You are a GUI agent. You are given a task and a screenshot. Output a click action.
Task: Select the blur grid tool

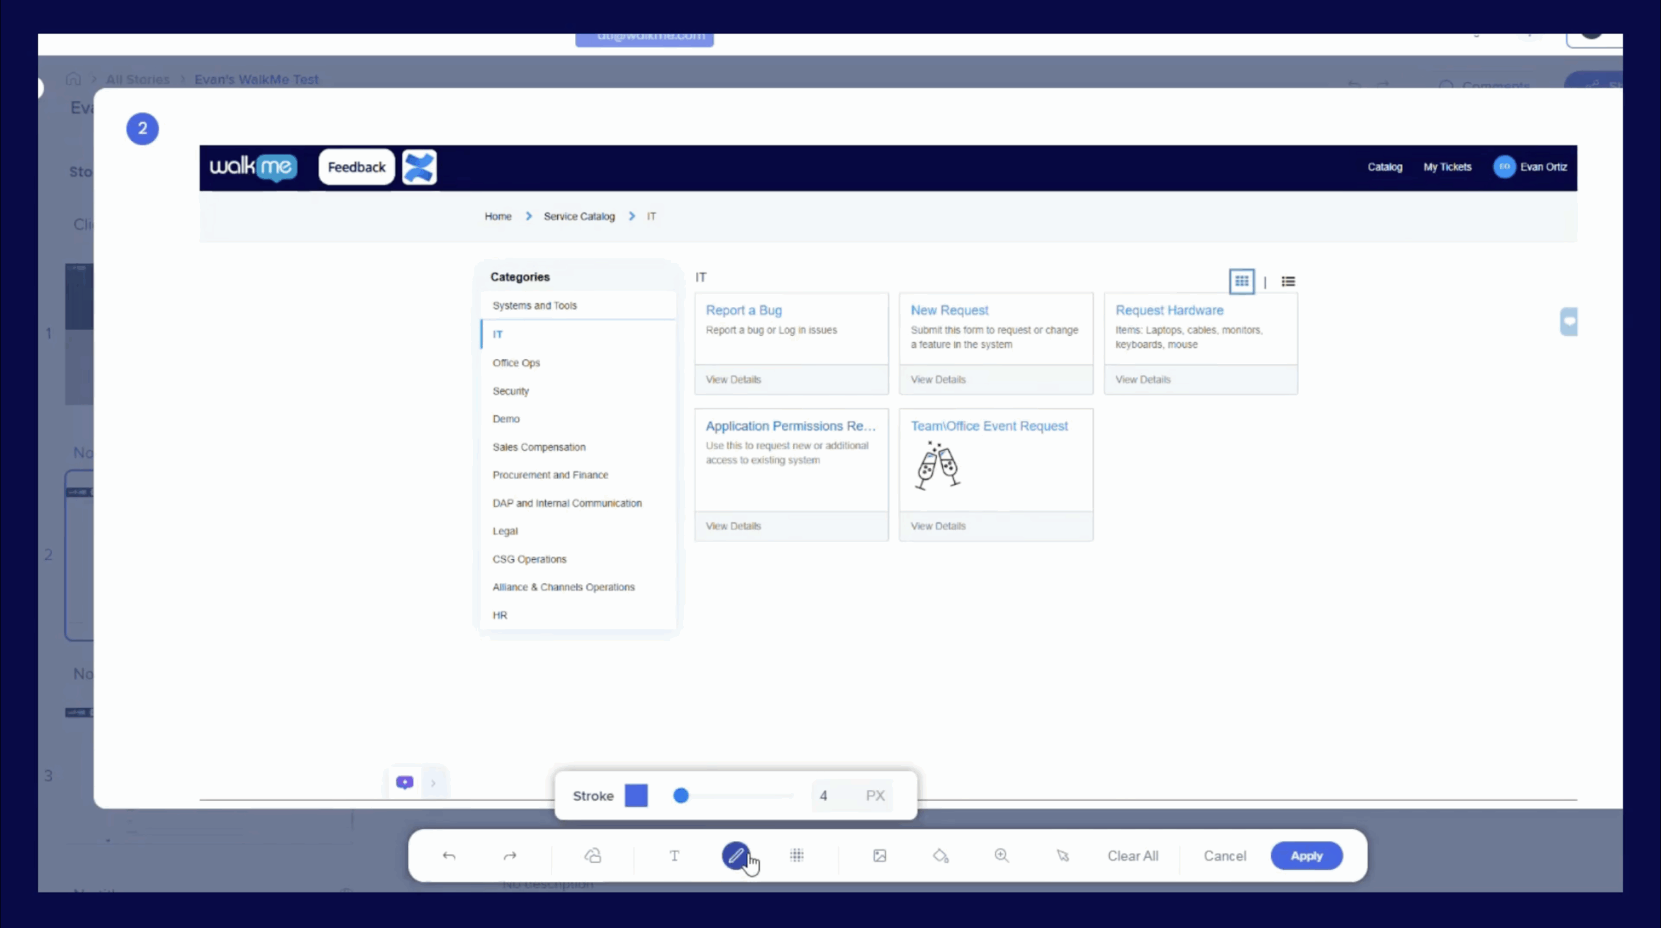(797, 856)
